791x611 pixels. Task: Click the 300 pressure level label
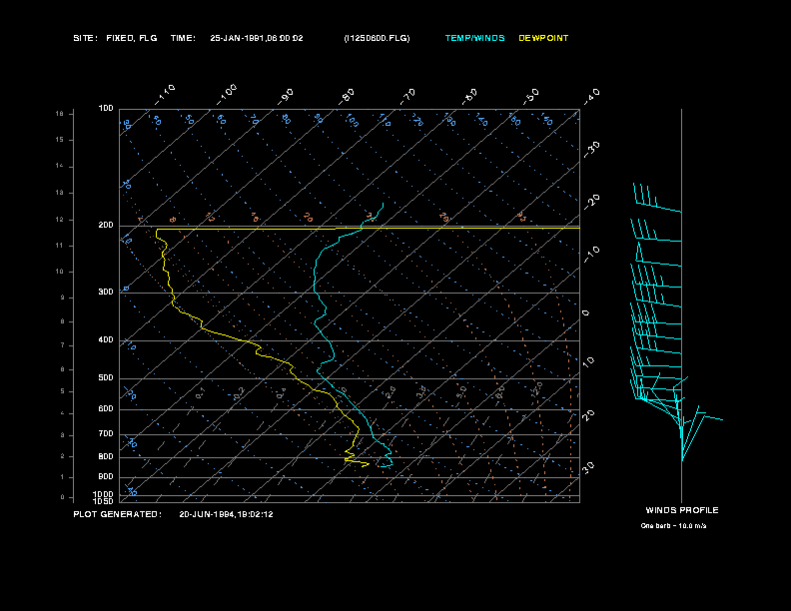coord(106,292)
